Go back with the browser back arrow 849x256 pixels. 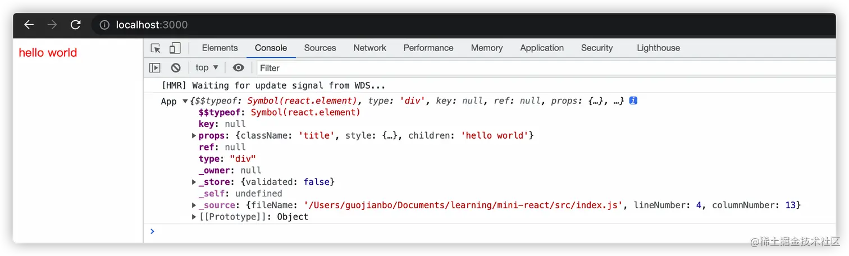click(29, 25)
